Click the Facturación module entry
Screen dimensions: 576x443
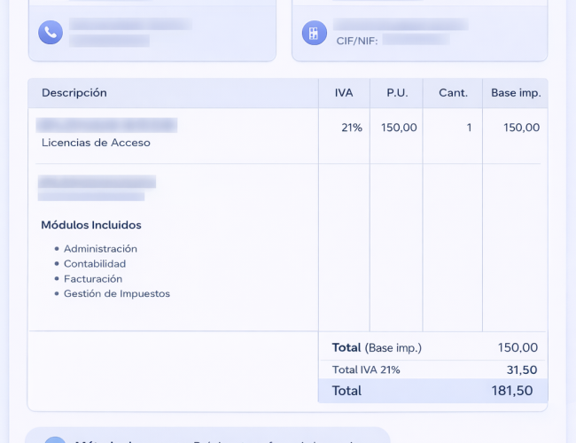[x=93, y=279]
